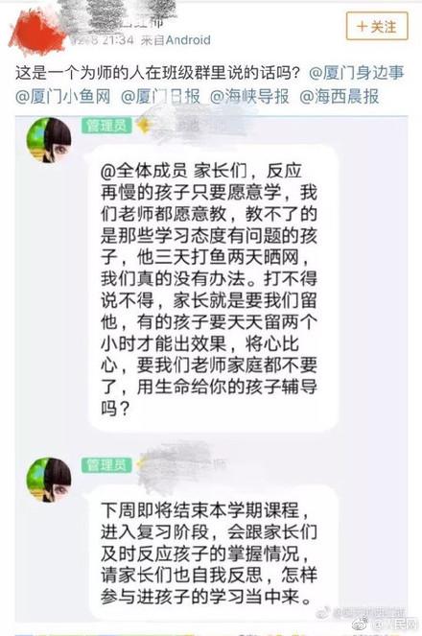422x636 pixels.
Task: Tap the @全体成员 mention inside first message
Action: click(x=144, y=171)
